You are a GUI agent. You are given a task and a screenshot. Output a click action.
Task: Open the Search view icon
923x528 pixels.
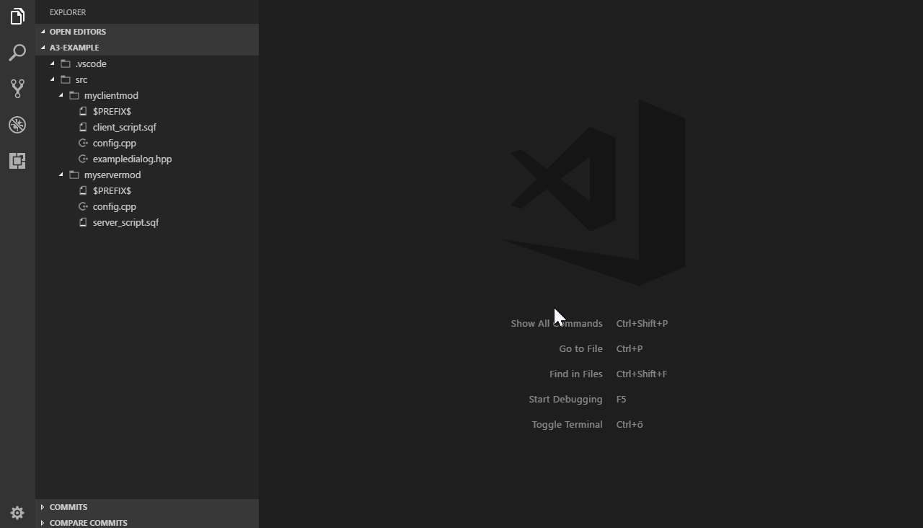point(17,52)
